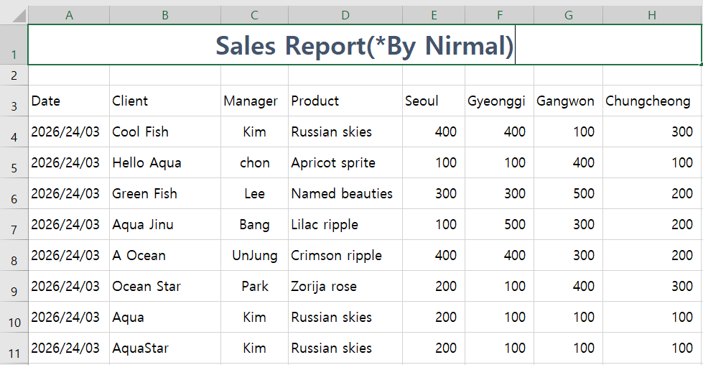Viewport: 703px width, 365px height.
Task: Click the Gangwon value 500 cell
Action: pyautogui.click(x=568, y=194)
